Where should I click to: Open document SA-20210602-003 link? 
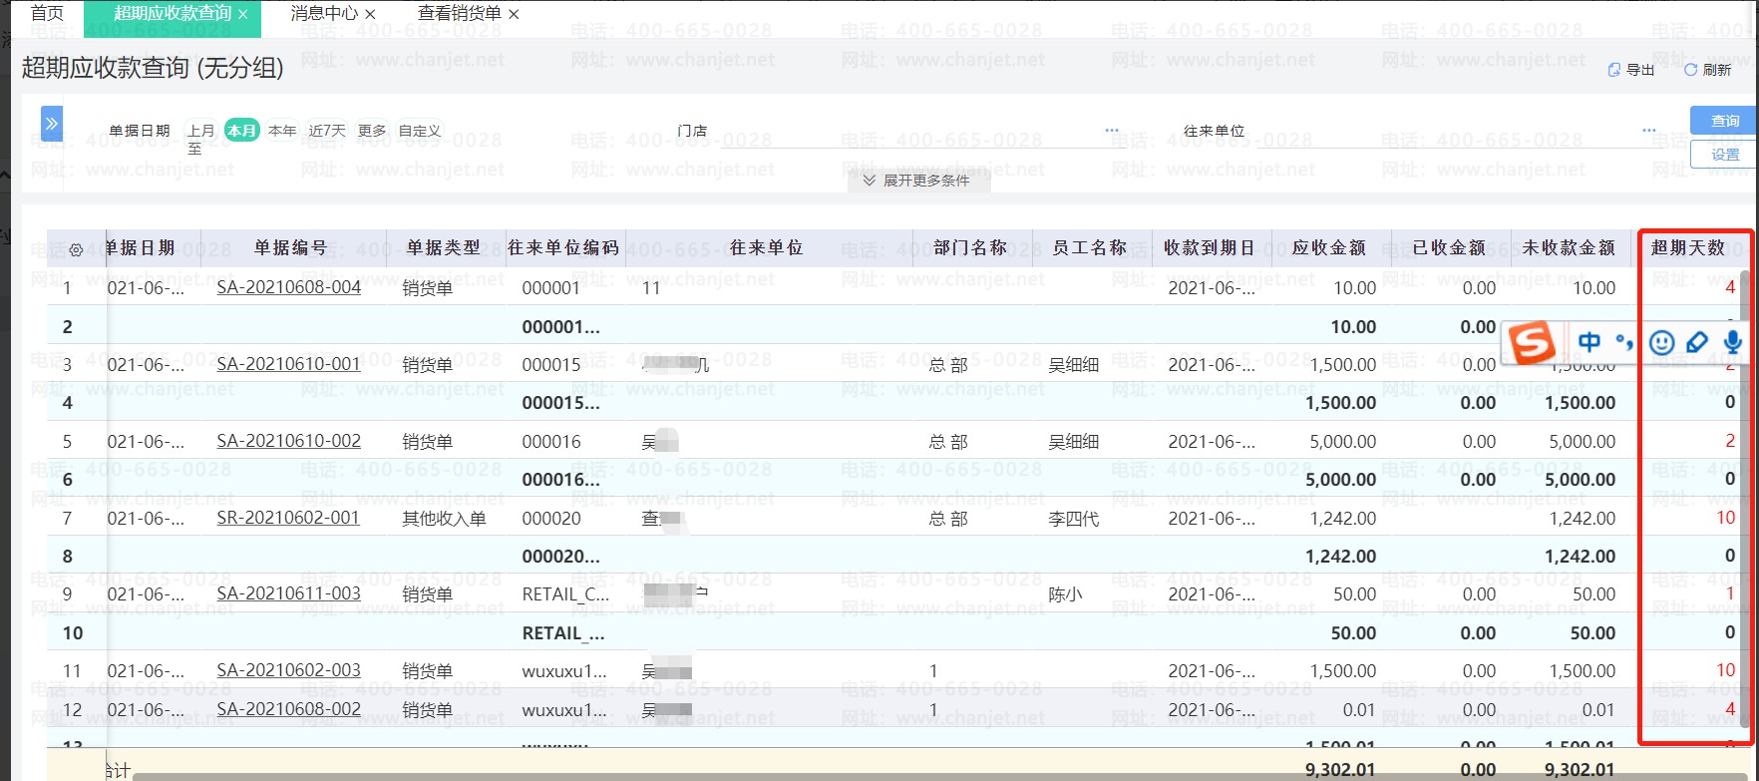[x=289, y=670]
